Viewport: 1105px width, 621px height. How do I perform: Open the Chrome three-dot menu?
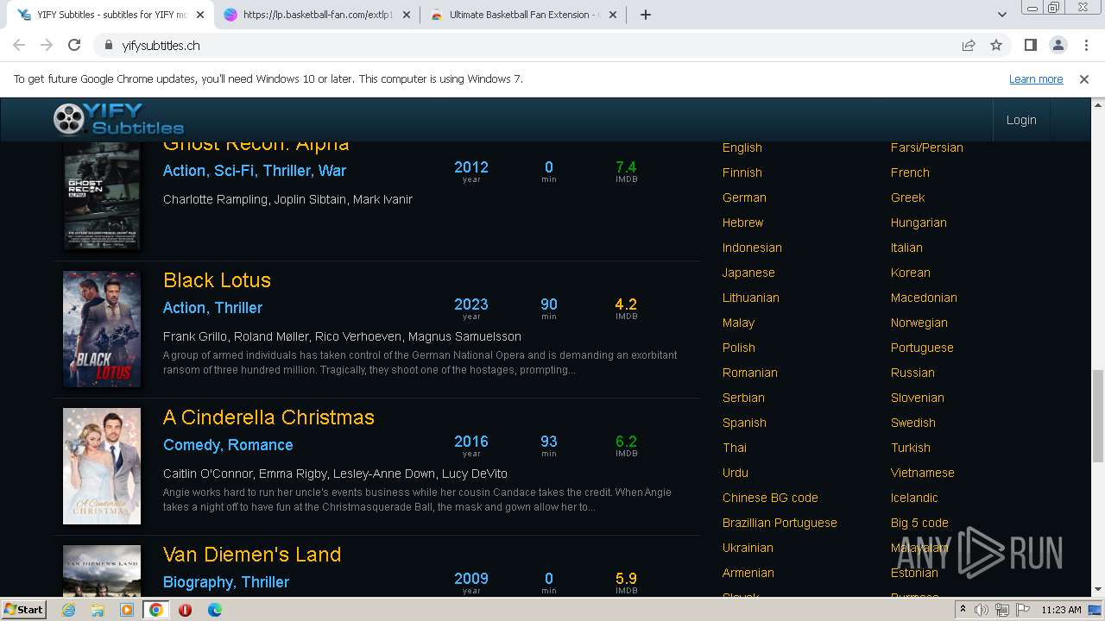[1085, 45]
